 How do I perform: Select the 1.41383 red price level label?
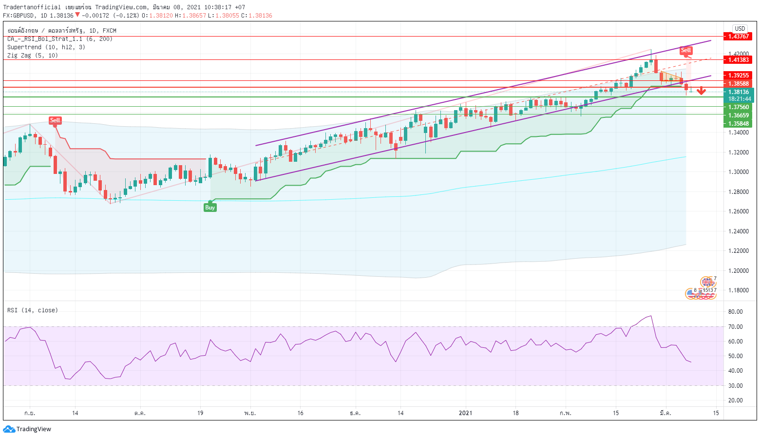click(x=738, y=60)
